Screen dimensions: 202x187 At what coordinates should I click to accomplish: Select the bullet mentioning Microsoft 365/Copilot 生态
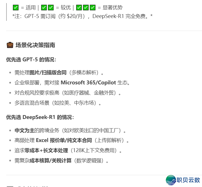[72, 83]
